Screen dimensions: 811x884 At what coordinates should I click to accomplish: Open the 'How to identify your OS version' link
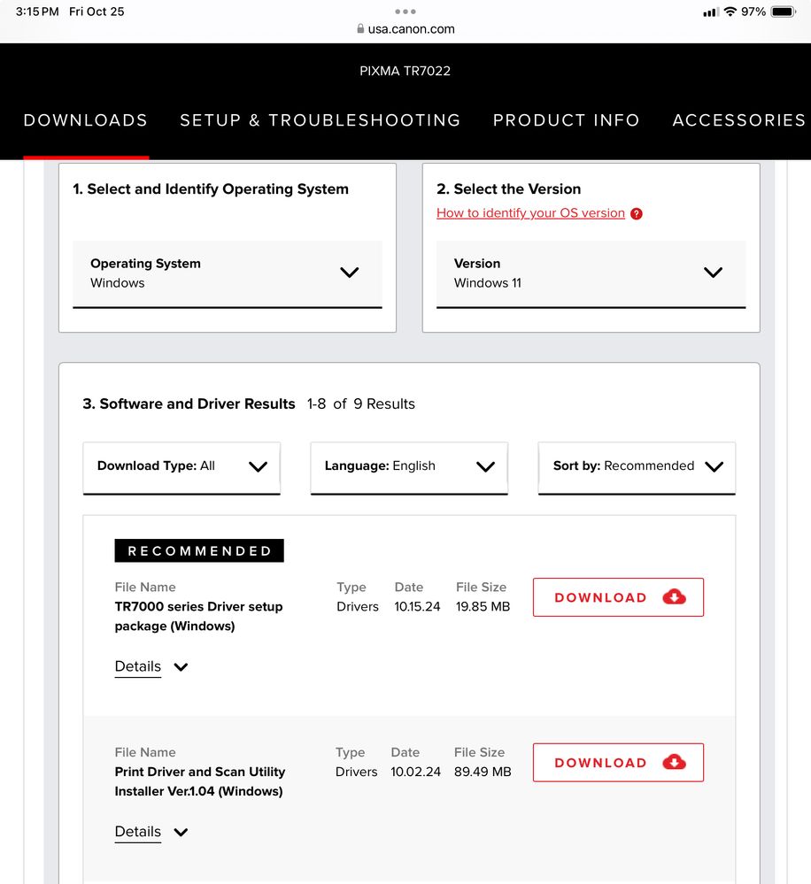(530, 213)
